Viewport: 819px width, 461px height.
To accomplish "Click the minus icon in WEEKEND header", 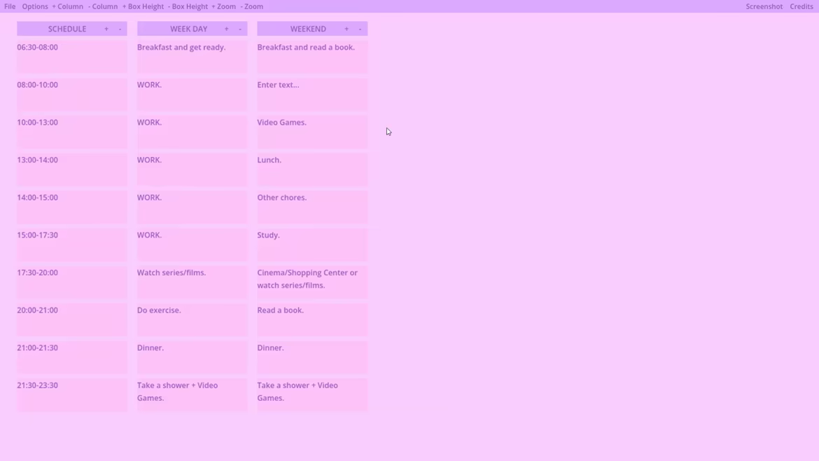I will point(360,29).
